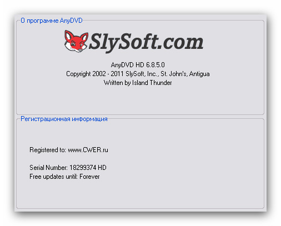Click the 'Written by Island Thunder' text
The height and width of the screenshot is (226, 281).
(x=138, y=83)
